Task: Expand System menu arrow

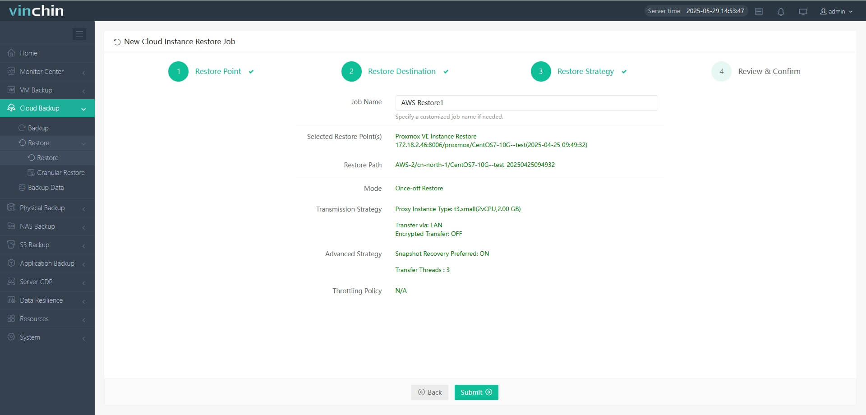Action: pos(84,338)
